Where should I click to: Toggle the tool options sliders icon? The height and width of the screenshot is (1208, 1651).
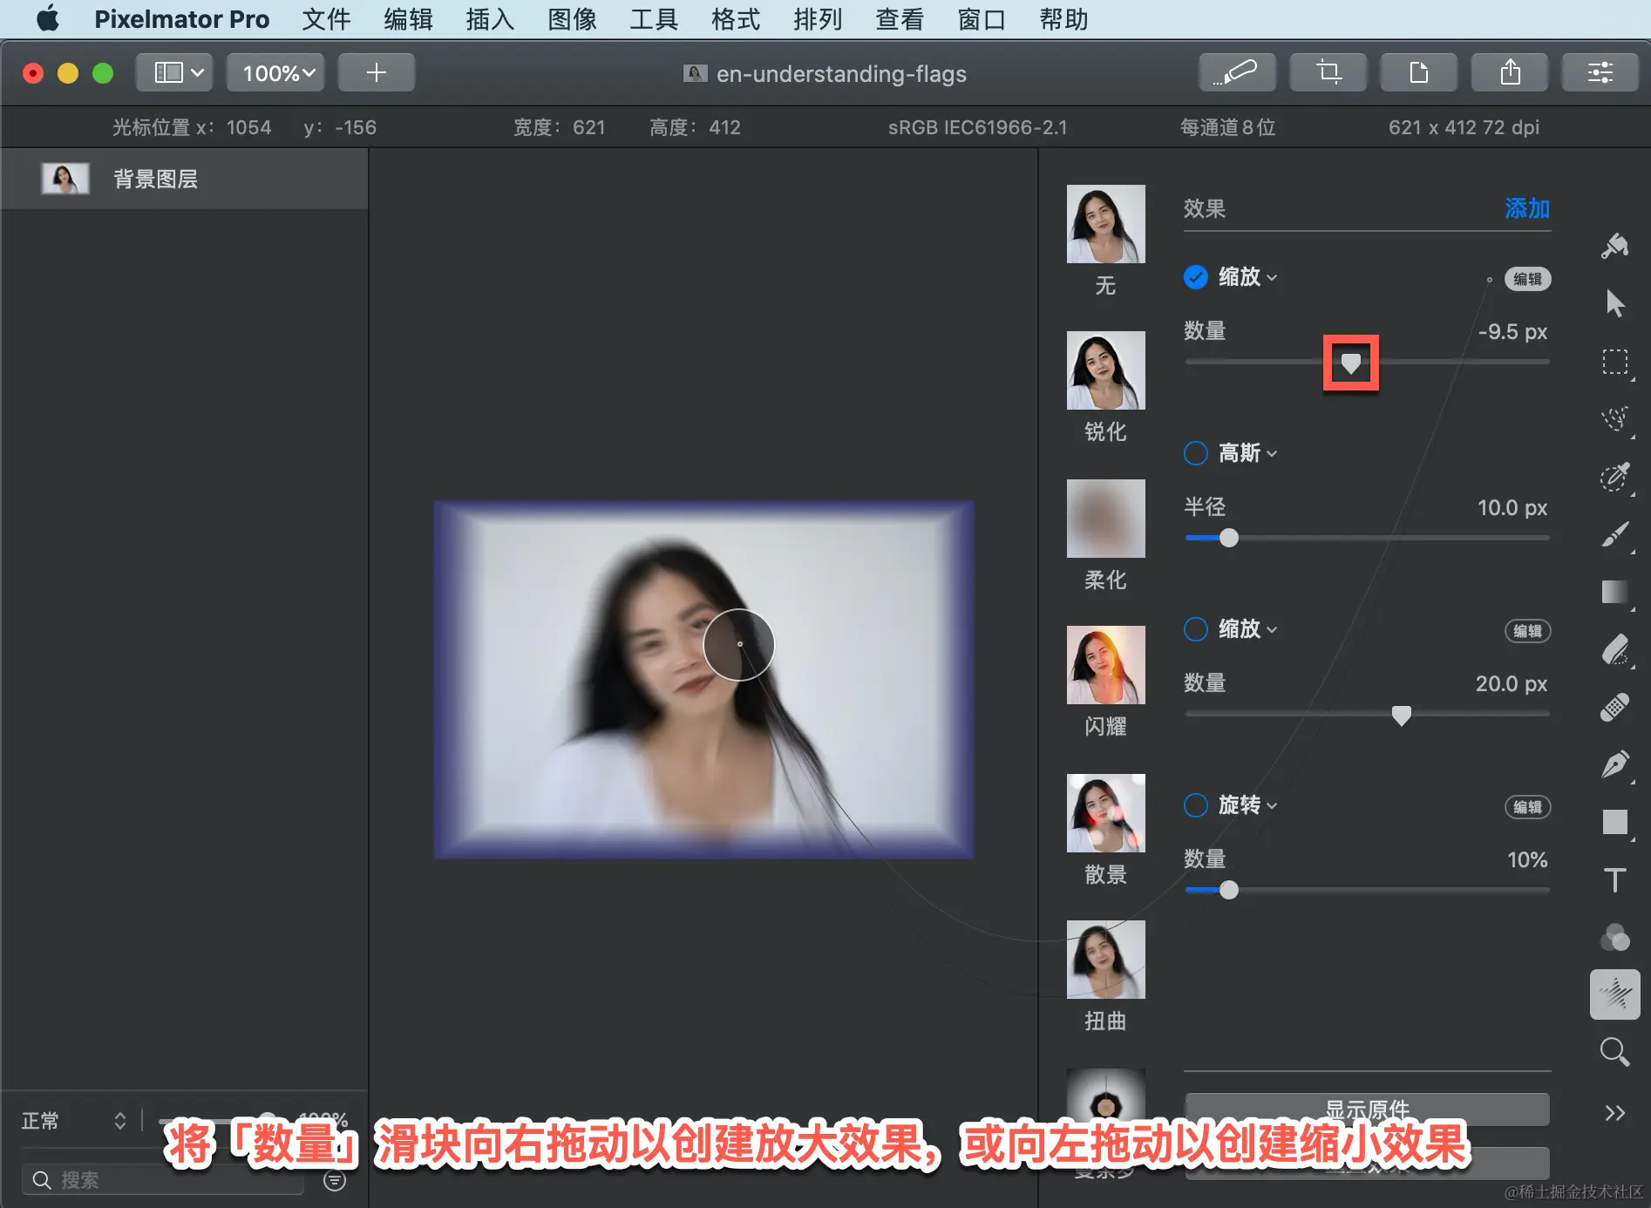(x=1600, y=72)
